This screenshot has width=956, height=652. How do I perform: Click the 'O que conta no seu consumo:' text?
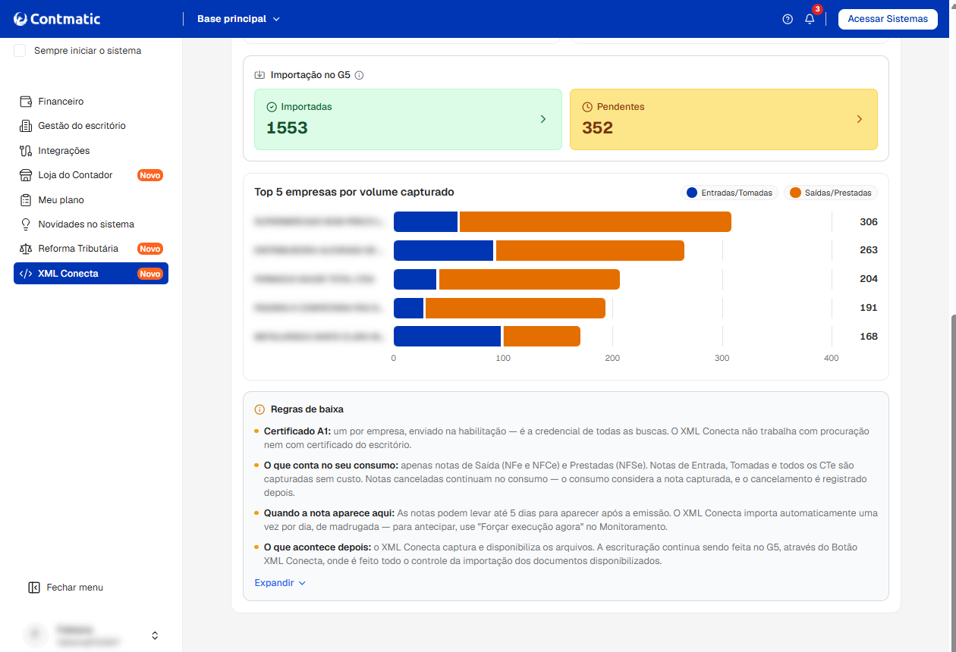[331, 465]
